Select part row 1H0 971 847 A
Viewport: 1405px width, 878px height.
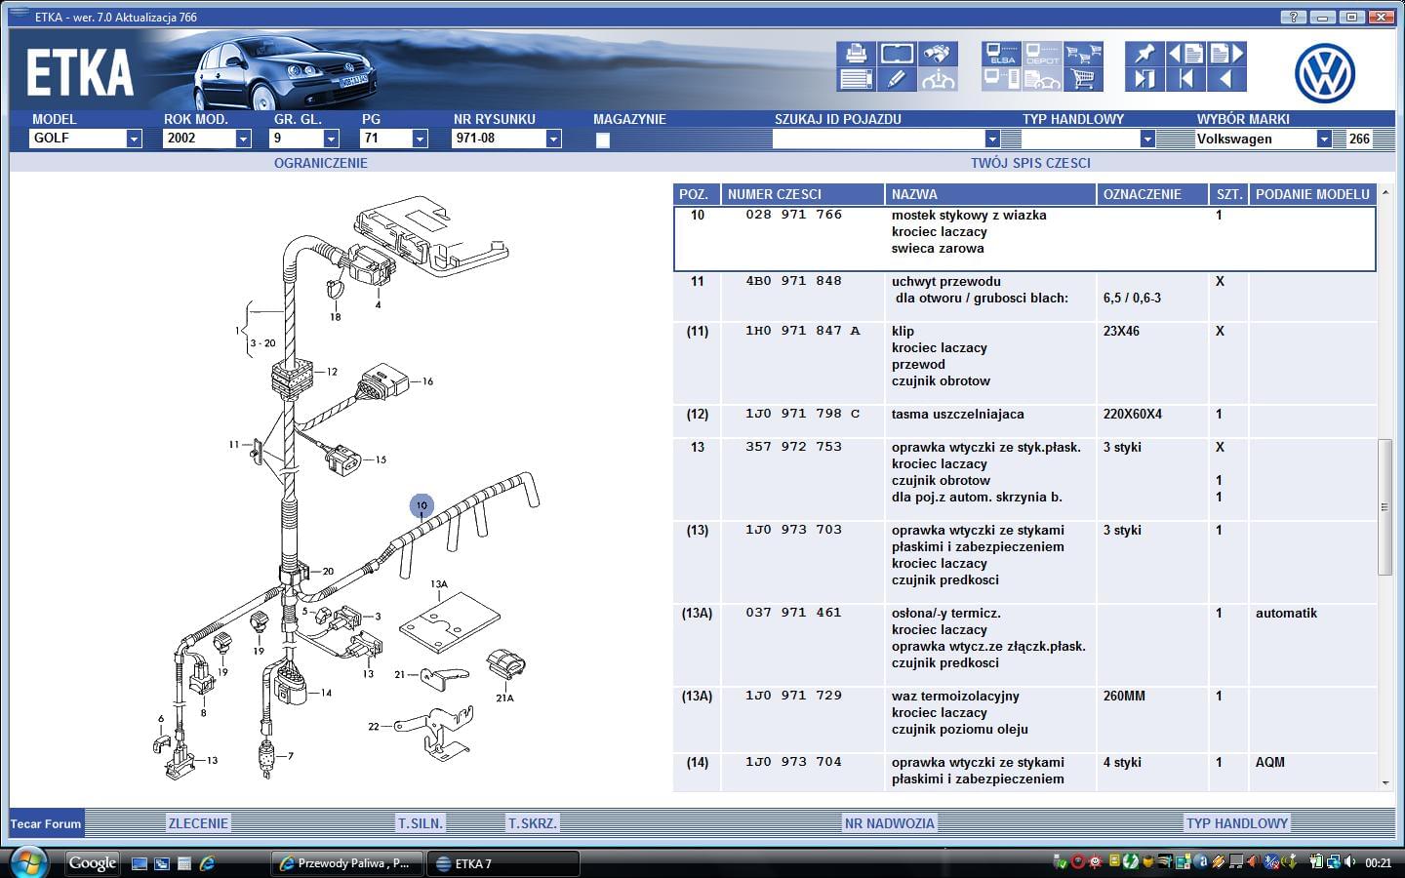[x=1024, y=363]
